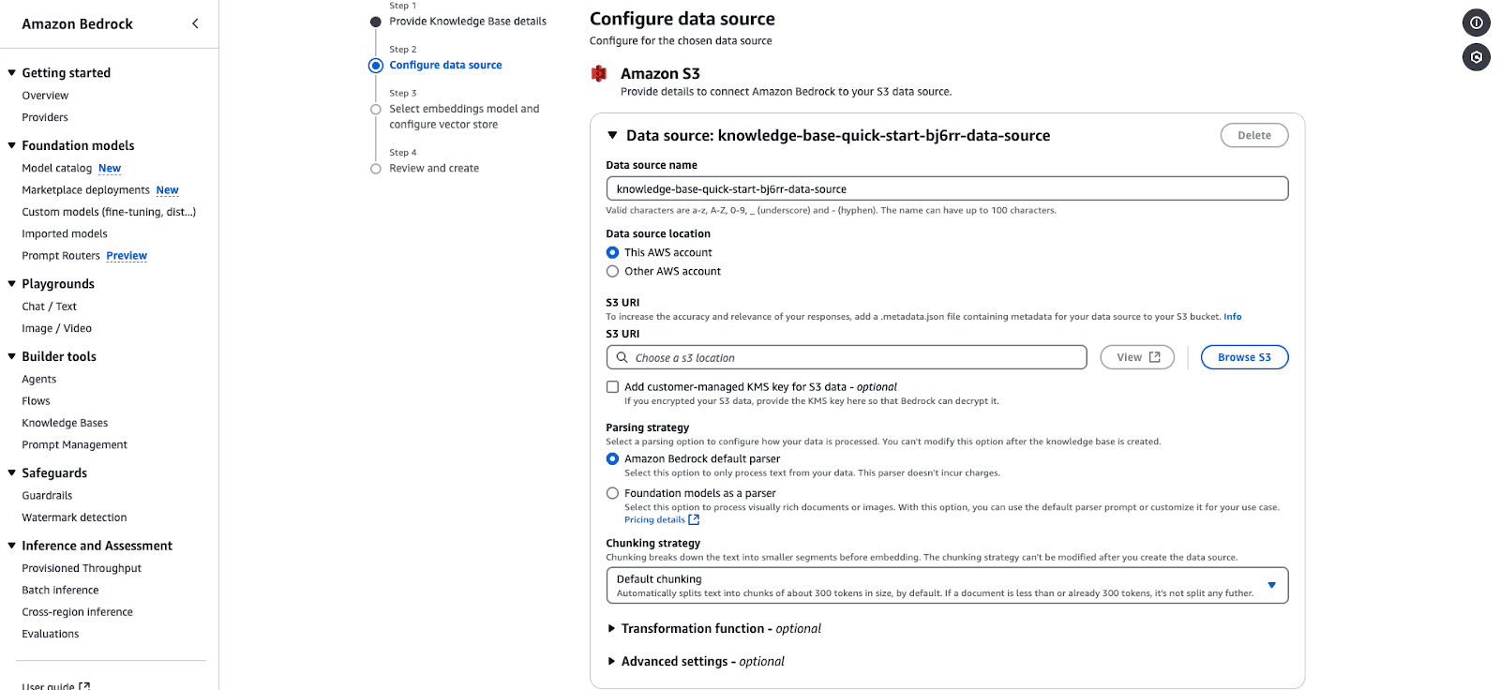Click the external link icon beside Pricing details

click(694, 519)
